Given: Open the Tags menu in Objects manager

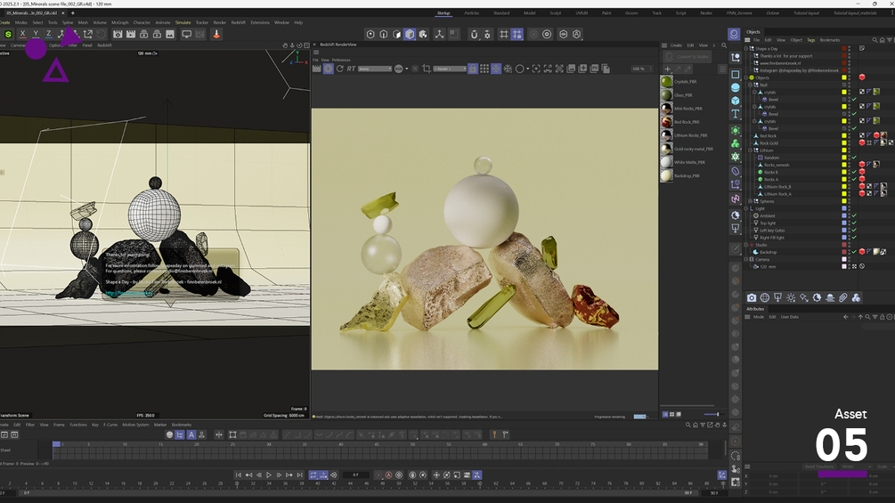Looking at the screenshot, I should [811, 40].
